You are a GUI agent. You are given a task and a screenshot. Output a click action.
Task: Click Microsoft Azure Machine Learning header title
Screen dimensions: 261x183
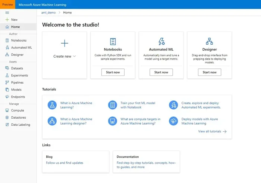[x=42, y=5]
